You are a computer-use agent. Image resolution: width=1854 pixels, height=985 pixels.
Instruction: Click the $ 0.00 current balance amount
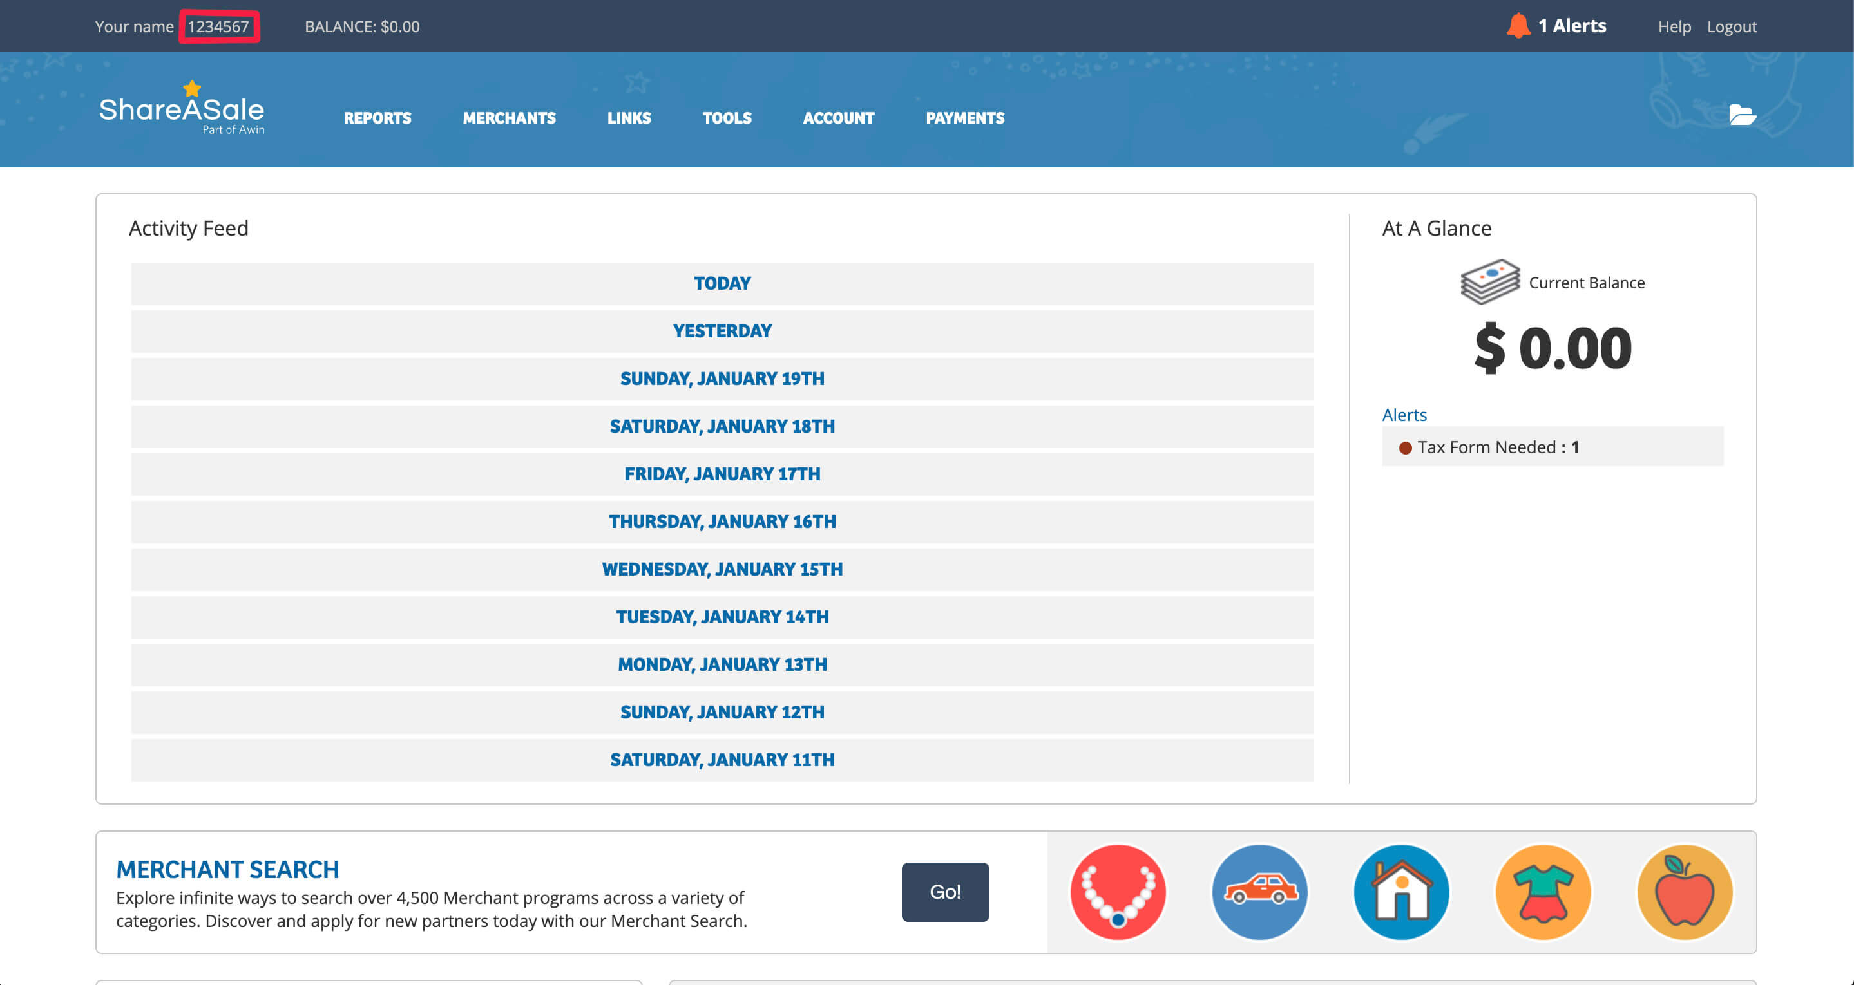click(1553, 348)
